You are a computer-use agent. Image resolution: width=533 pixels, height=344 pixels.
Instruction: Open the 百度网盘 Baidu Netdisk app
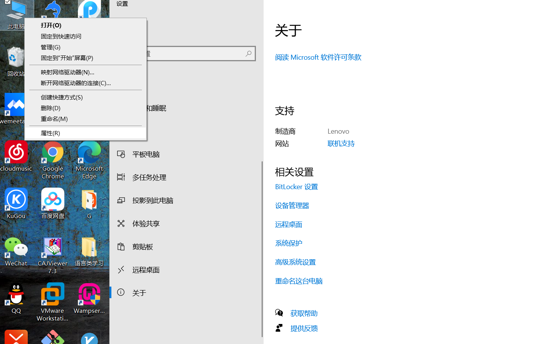click(x=52, y=199)
